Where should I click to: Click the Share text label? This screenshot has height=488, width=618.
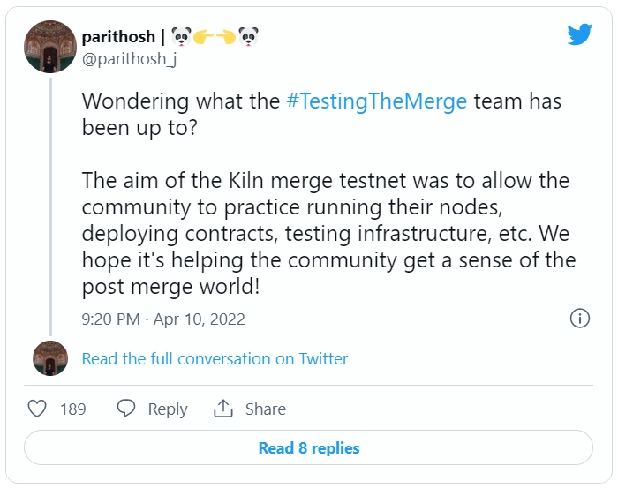pyautogui.click(x=265, y=409)
